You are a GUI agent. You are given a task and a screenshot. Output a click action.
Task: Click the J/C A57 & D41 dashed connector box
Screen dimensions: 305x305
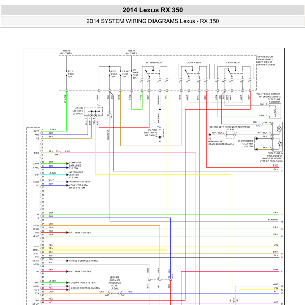pyautogui.click(x=115, y=293)
